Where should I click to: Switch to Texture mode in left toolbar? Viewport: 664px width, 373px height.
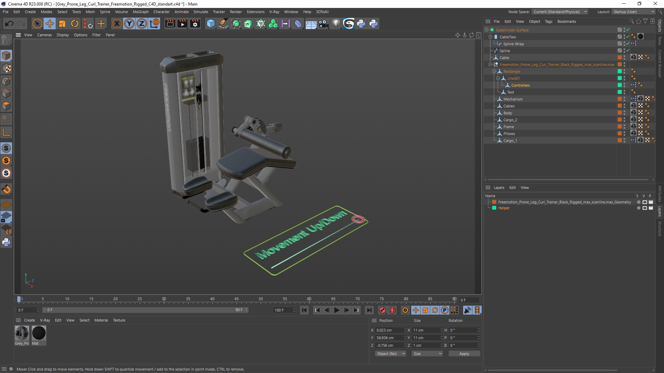coord(6,68)
